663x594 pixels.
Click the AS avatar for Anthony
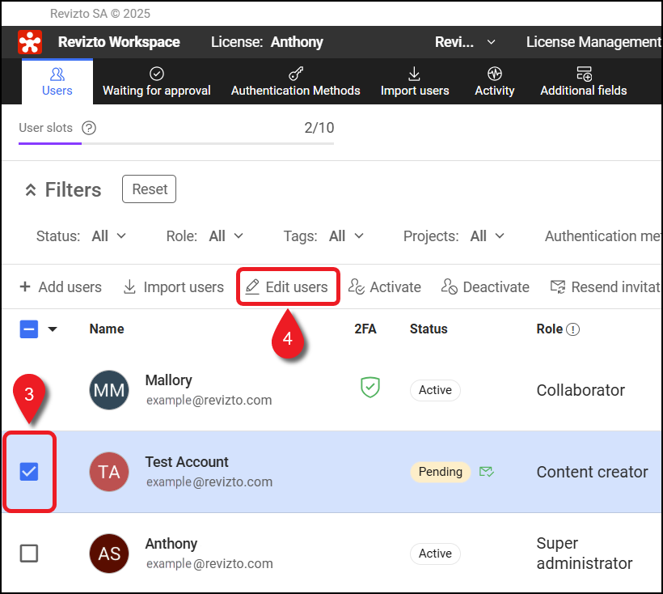click(x=109, y=554)
